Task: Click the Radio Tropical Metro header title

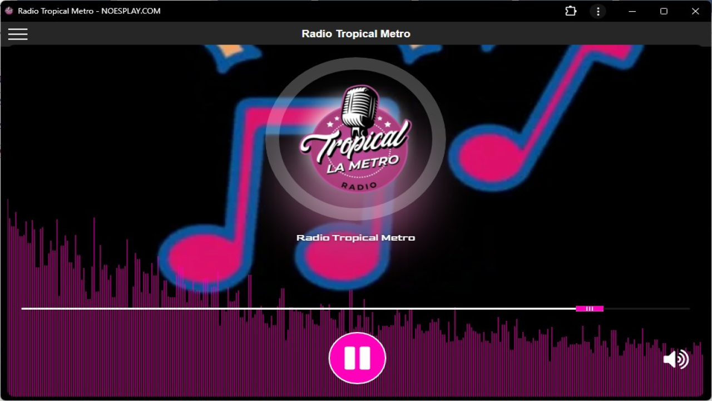Action: [356, 34]
